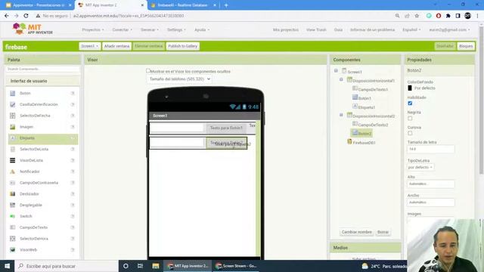The width and height of the screenshot is (484, 272).
Task: Choose the VisorWeb palette icon
Action: [x=13, y=250]
